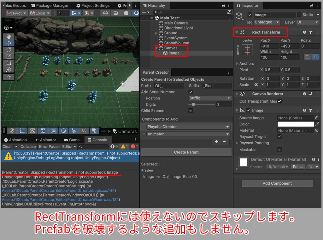
Task: Open the PlayableDirector component dropdown
Action: click(x=188, y=127)
